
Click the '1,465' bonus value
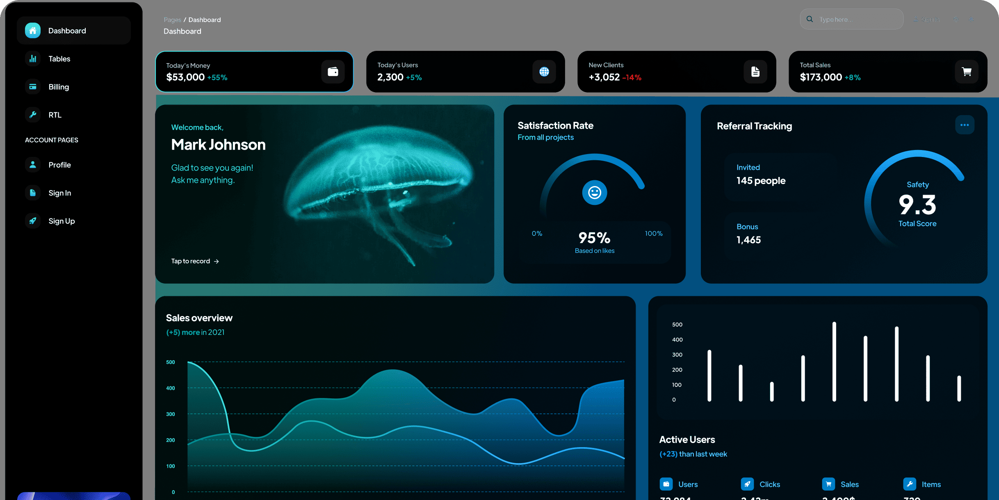(749, 240)
